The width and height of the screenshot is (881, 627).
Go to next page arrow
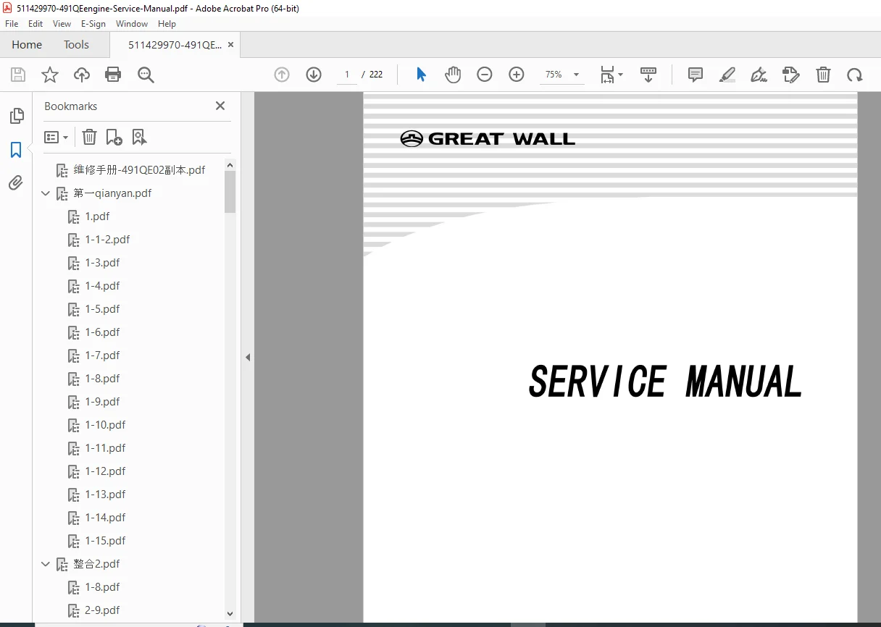pos(314,75)
